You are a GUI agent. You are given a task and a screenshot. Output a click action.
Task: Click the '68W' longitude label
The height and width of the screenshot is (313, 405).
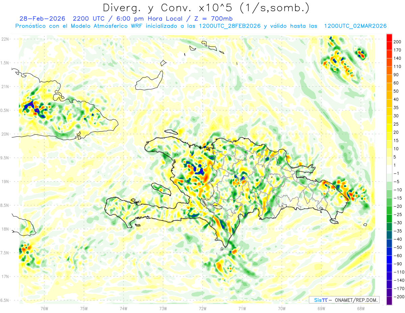coord(361,308)
